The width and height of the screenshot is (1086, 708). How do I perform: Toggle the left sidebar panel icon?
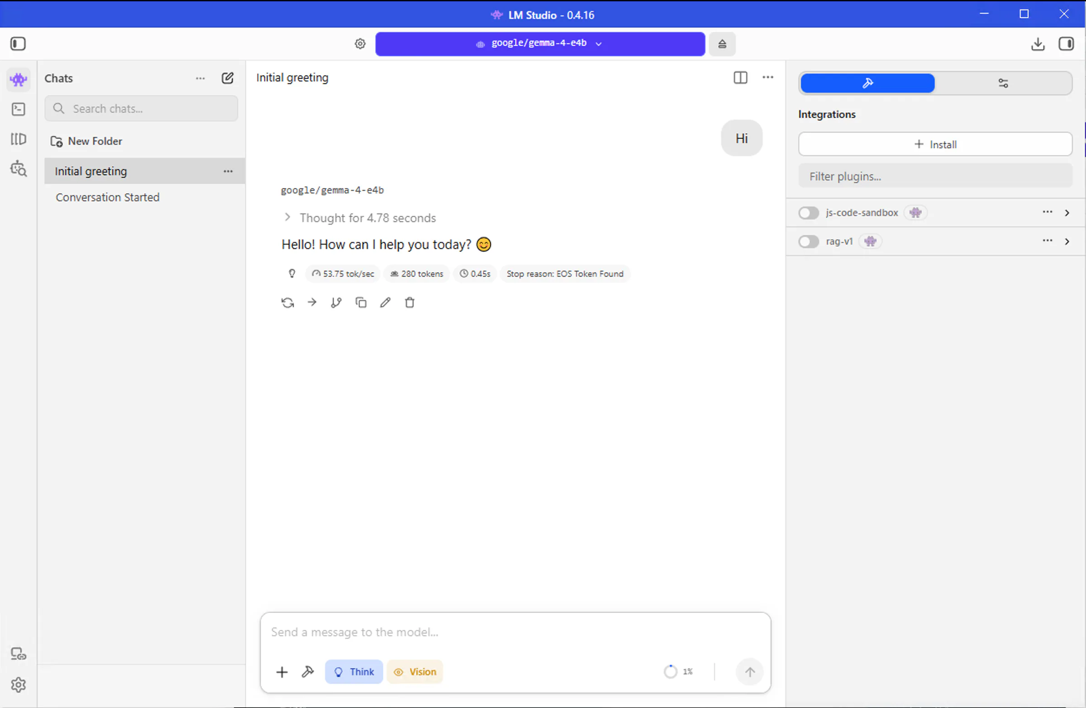pyautogui.click(x=18, y=44)
